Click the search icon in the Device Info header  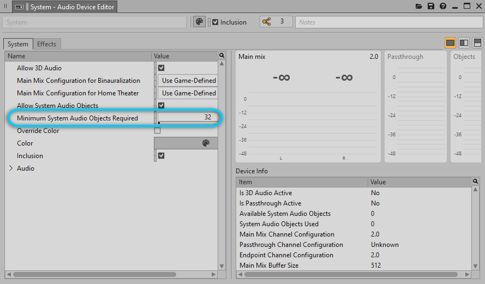[x=475, y=182]
